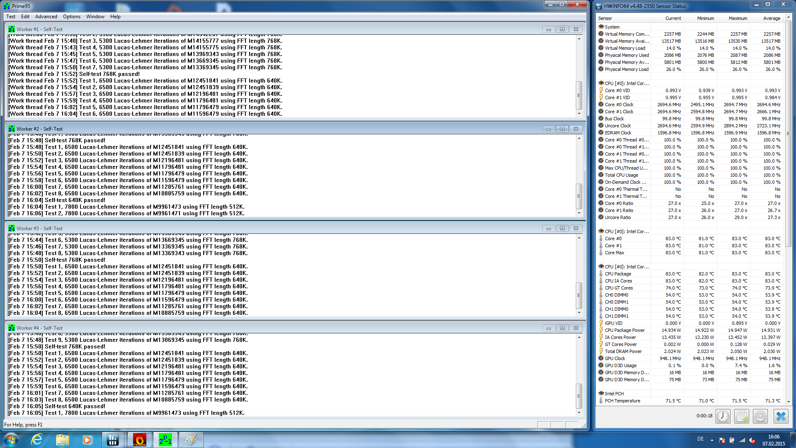Viewport: 796px width, 448px height.
Task: Click Worker #1 scroll down arrow
Action: point(579,114)
